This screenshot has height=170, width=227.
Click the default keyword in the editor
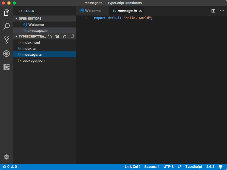114,18
